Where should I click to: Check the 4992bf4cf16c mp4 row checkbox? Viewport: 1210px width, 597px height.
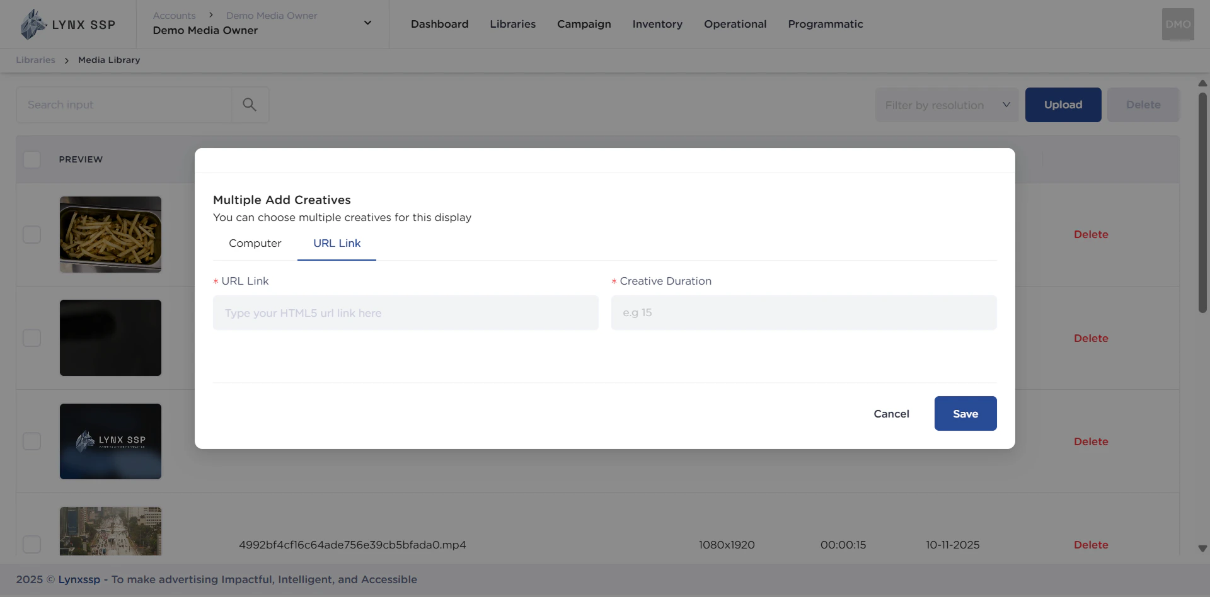tap(32, 545)
